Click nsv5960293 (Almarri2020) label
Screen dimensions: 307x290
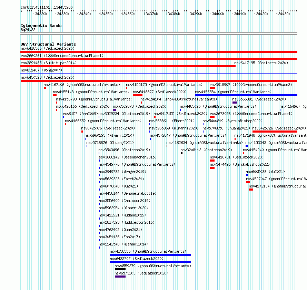click(109, 135)
